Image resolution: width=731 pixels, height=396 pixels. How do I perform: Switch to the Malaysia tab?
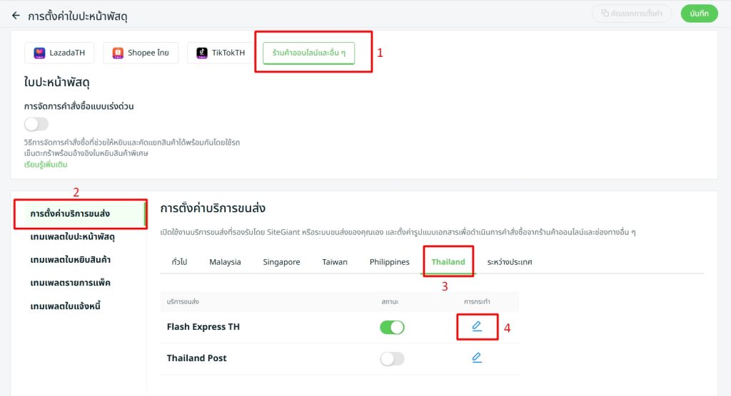click(225, 262)
